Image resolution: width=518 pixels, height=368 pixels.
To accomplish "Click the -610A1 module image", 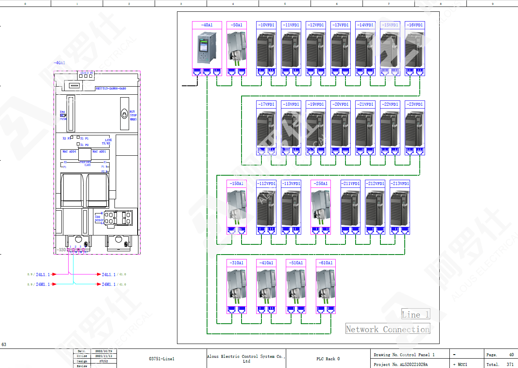I will point(326,286).
